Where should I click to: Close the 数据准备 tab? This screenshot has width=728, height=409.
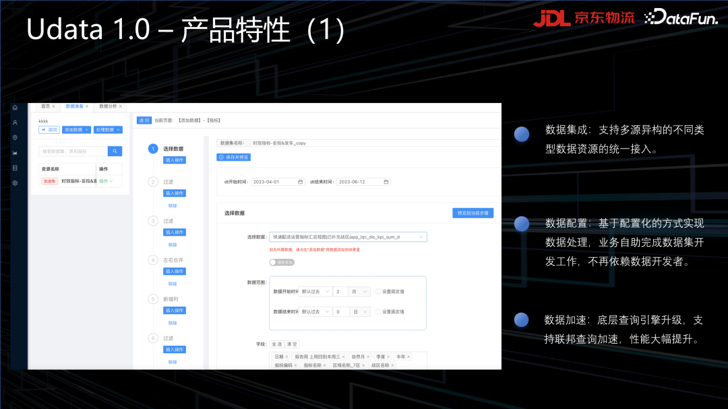coord(87,106)
